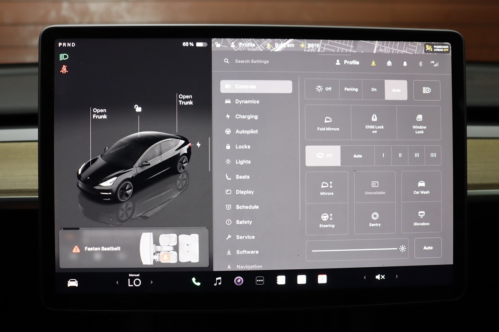
Task: Open the Glovebox
Action: (421, 217)
